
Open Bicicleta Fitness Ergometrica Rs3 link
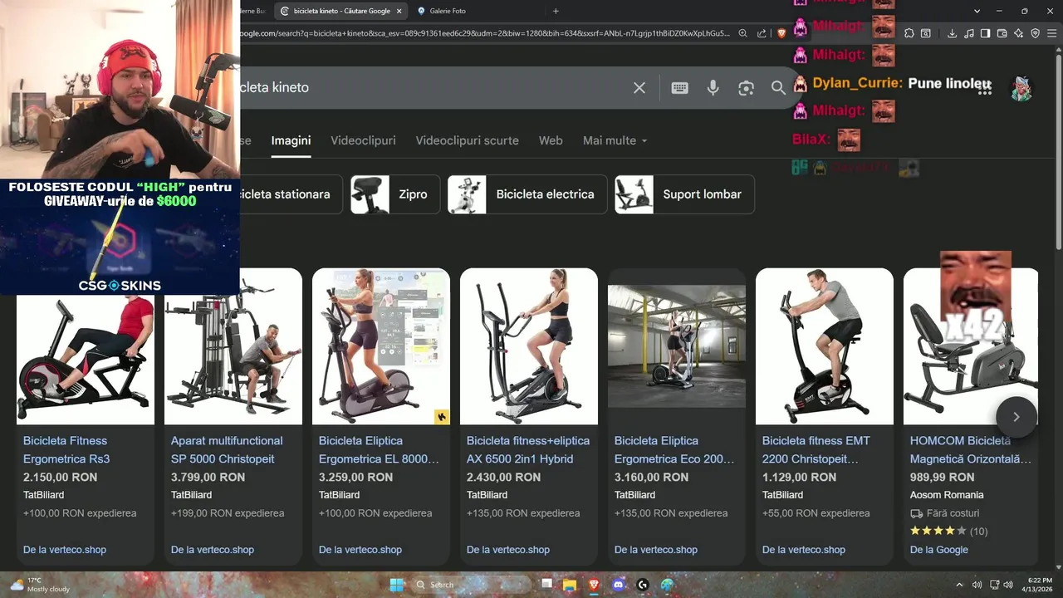[x=66, y=449]
